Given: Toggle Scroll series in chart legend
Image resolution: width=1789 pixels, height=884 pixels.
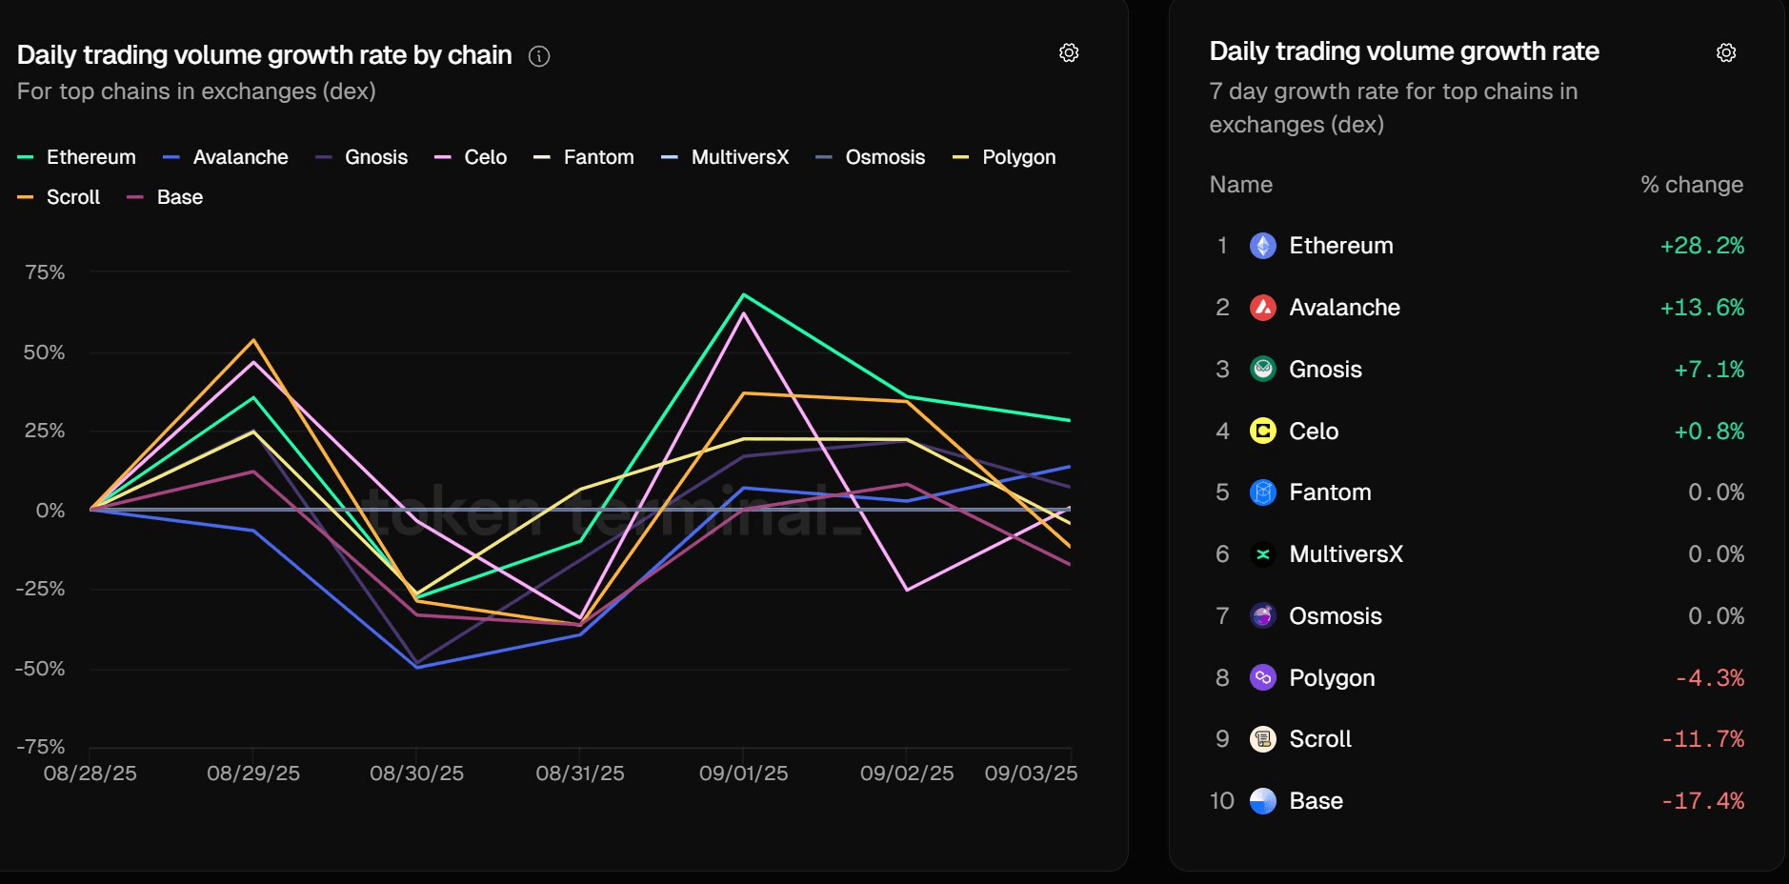Looking at the screenshot, I should pyautogui.click(x=59, y=197).
